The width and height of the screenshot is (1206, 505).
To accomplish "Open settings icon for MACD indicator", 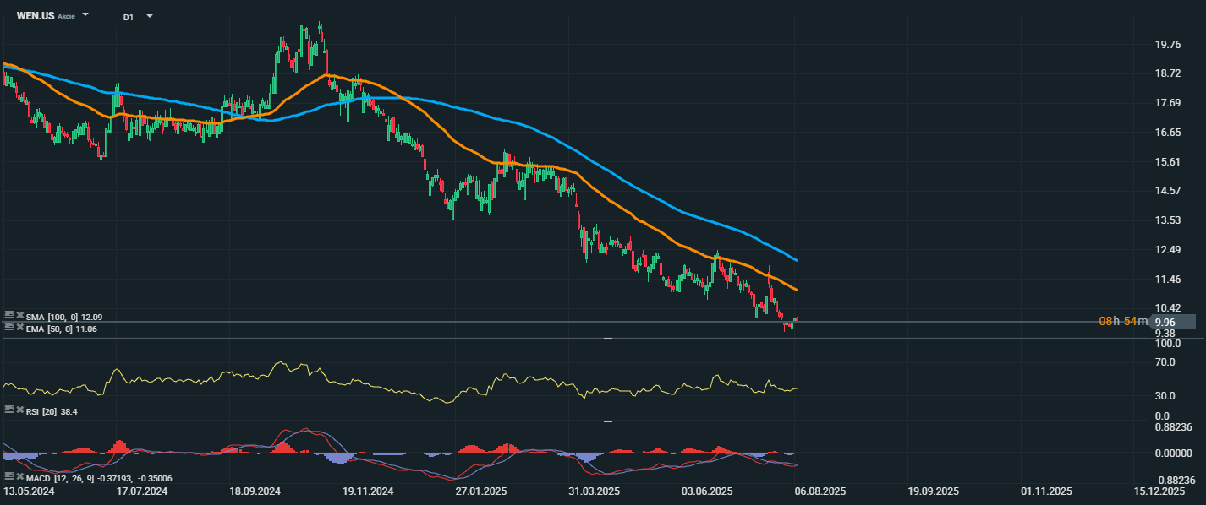I will tap(8, 478).
